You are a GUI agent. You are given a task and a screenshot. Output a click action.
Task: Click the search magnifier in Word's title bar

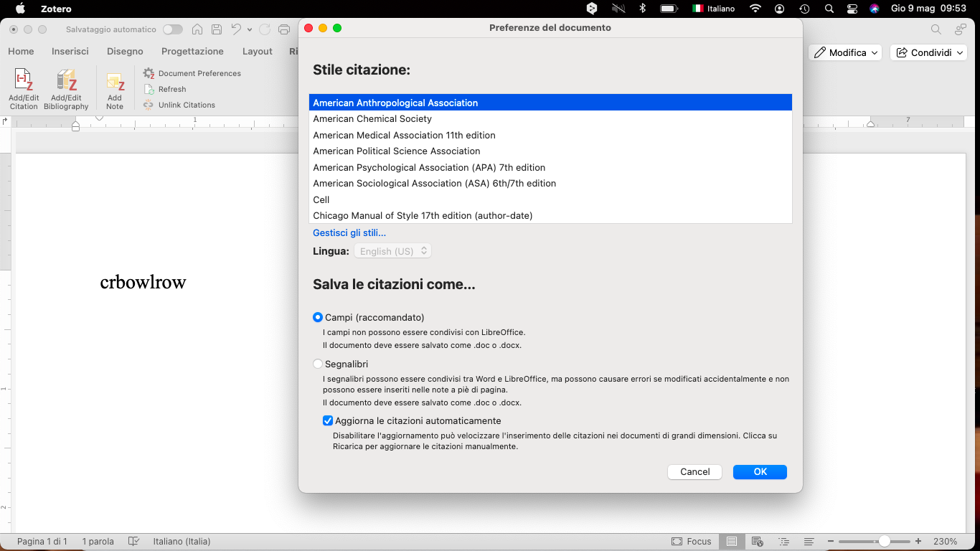pyautogui.click(x=936, y=29)
